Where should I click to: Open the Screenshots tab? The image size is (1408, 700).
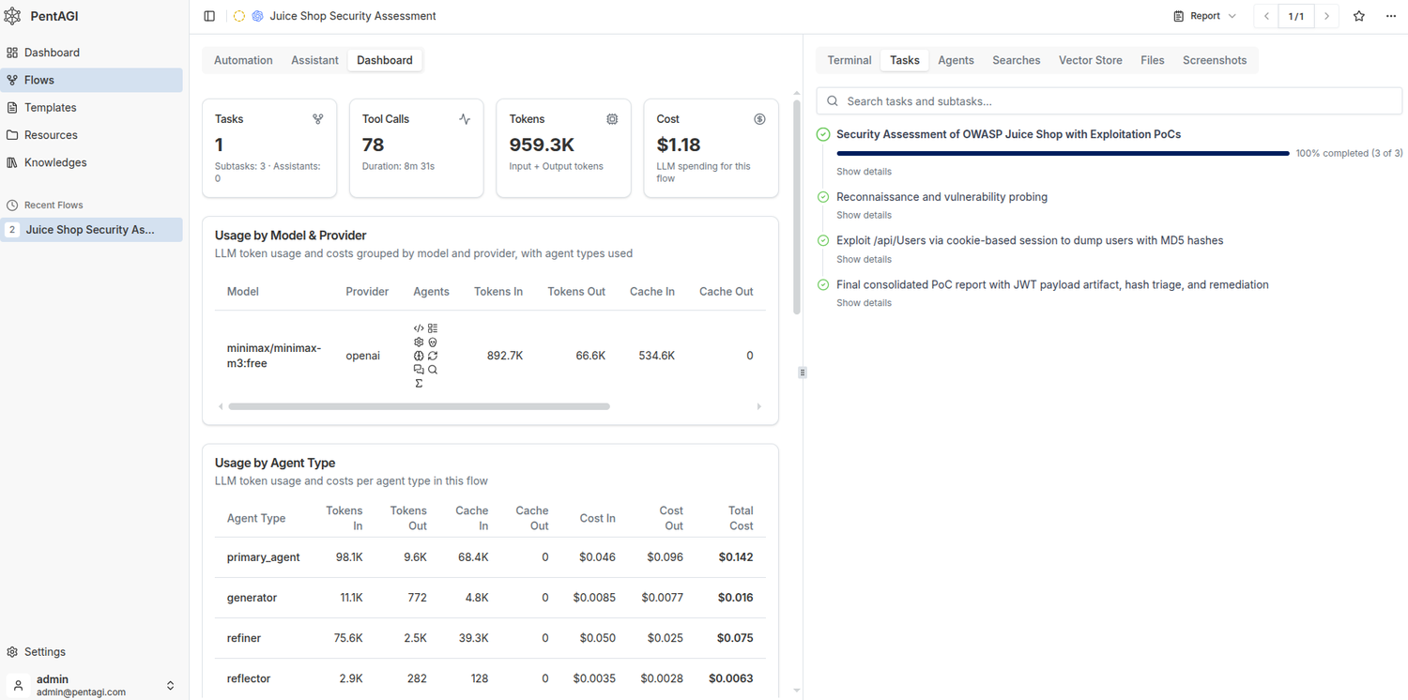point(1215,60)
